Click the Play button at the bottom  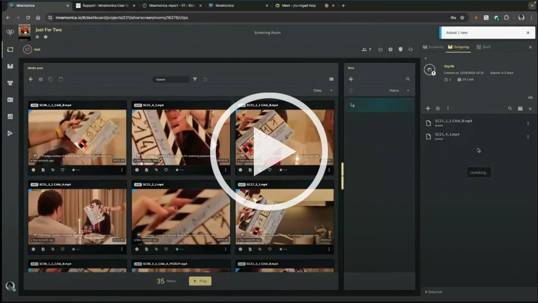(200, 281)
